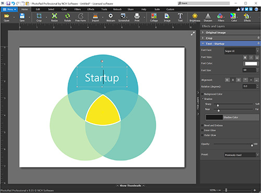
Task: Click the Hide Layers side button
Action: [x=198, y=103]
